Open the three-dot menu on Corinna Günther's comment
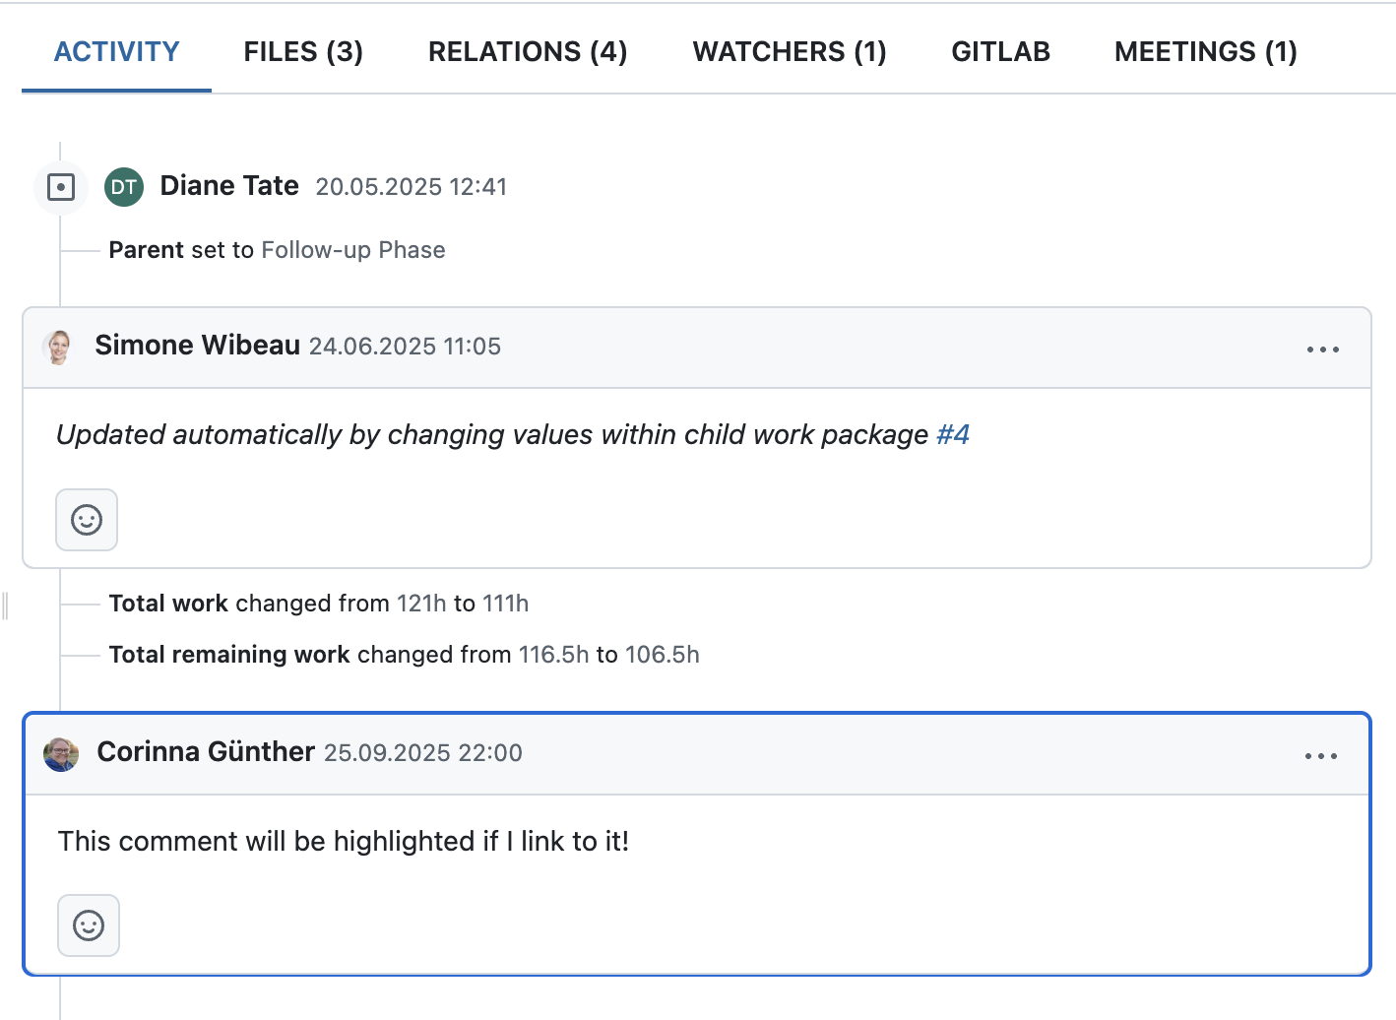This screenshot has height=1020, width=1396. click(x=1320, y=756)
